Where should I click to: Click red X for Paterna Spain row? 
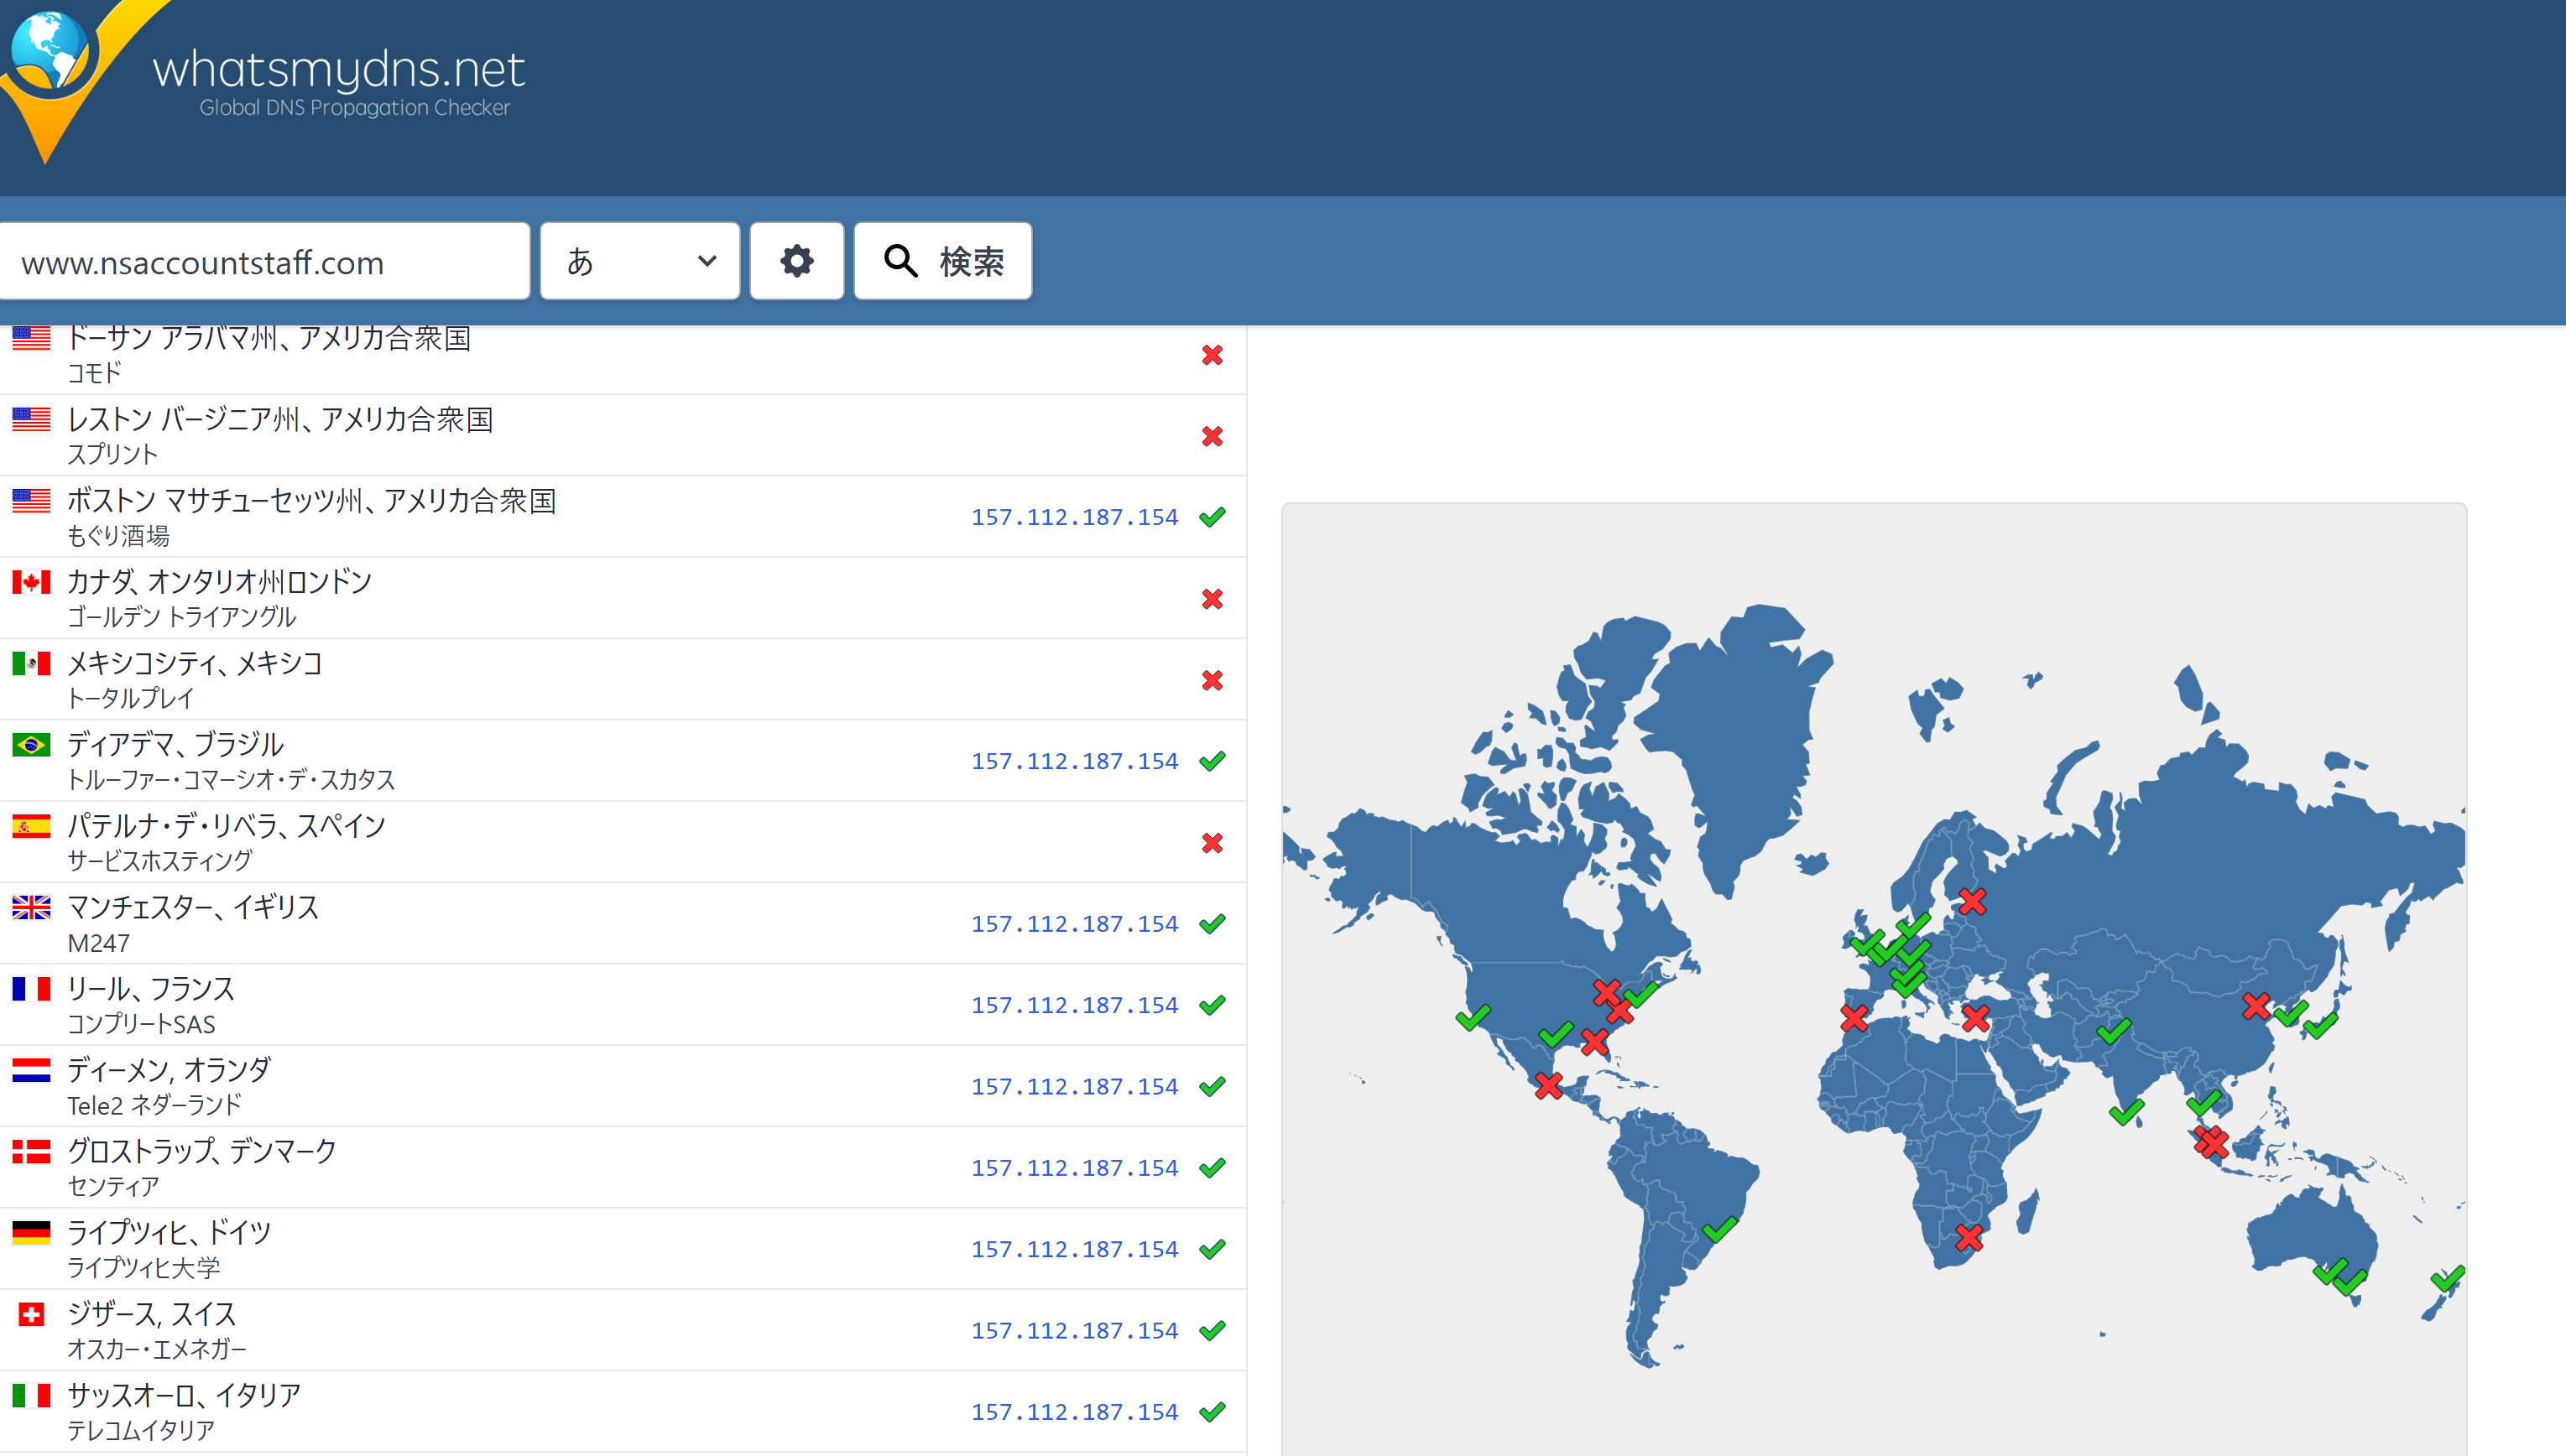(x=1212, y=843)
